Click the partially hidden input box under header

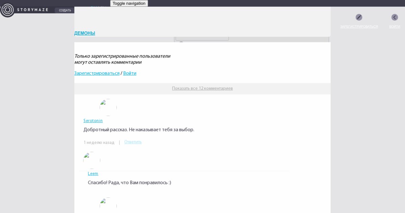[x=202, y=38]
